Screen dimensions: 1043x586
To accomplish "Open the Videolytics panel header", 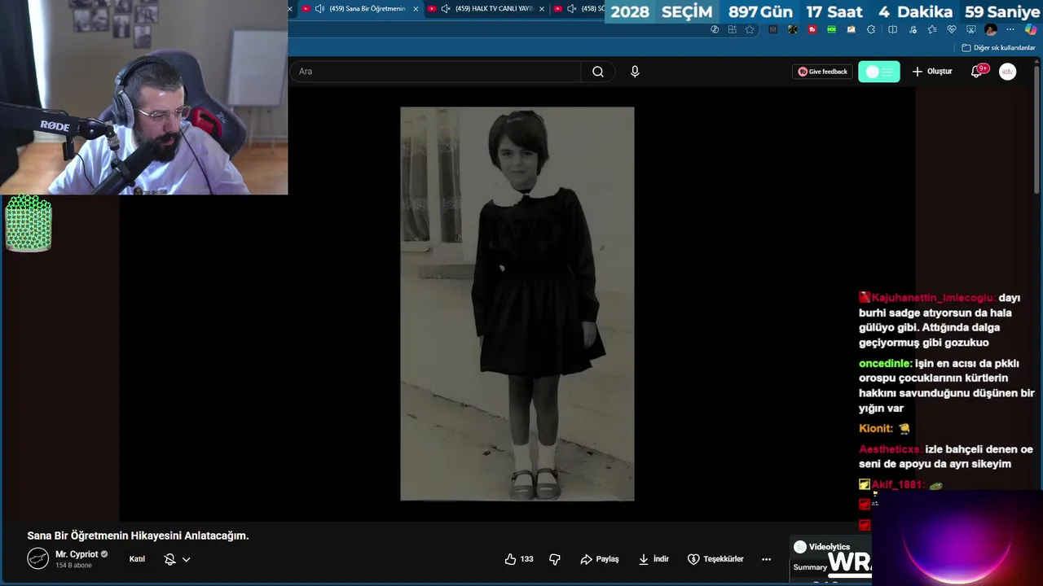I will pyautogui.click(x=823, y=547).
